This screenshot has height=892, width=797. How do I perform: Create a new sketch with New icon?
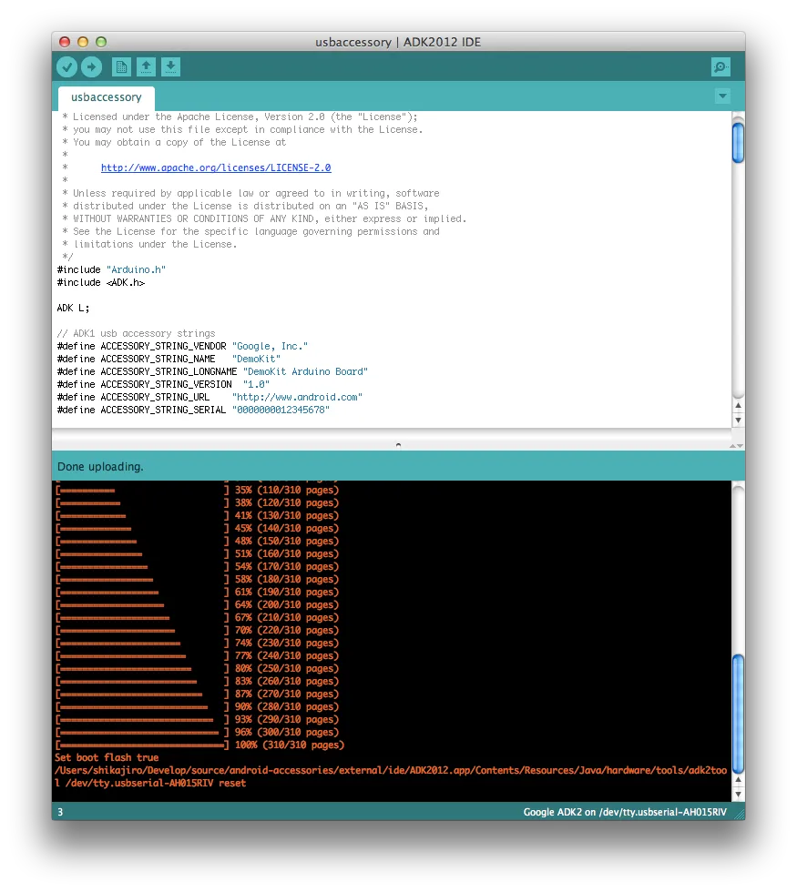coord(120,66)
